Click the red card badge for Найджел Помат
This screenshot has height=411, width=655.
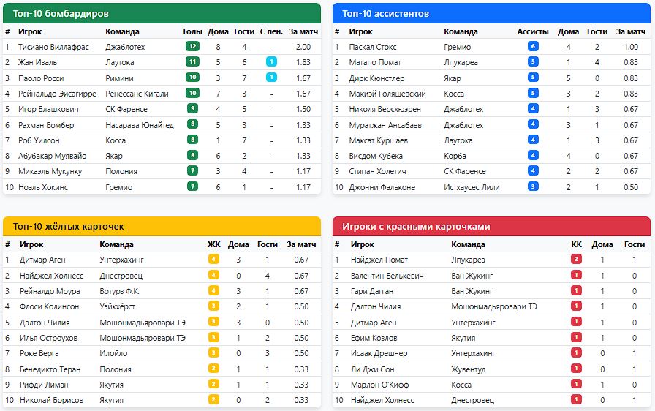coord(576,260)
